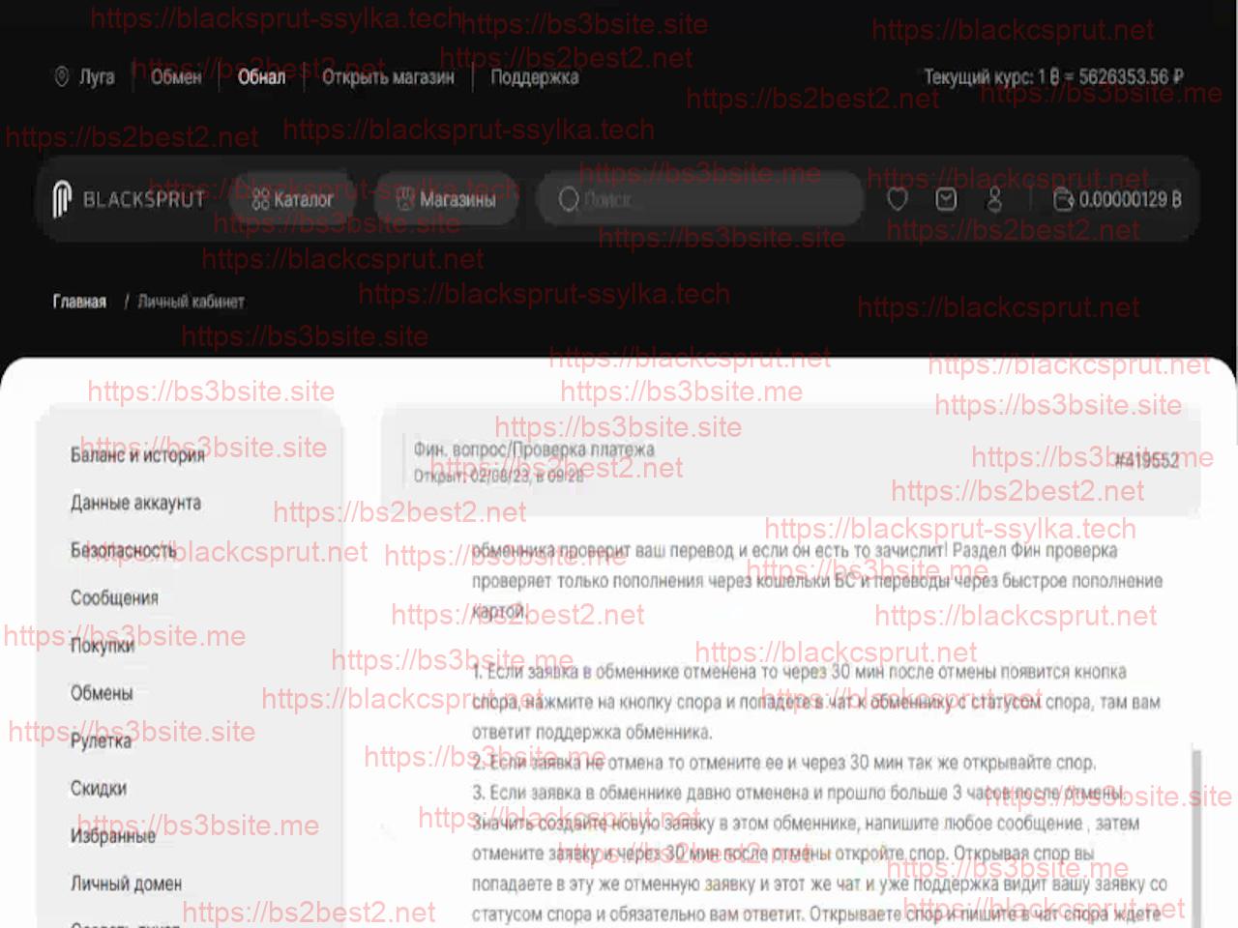Select Баланс и история in sidebar

pyautogui.click(x=137, y=454)
